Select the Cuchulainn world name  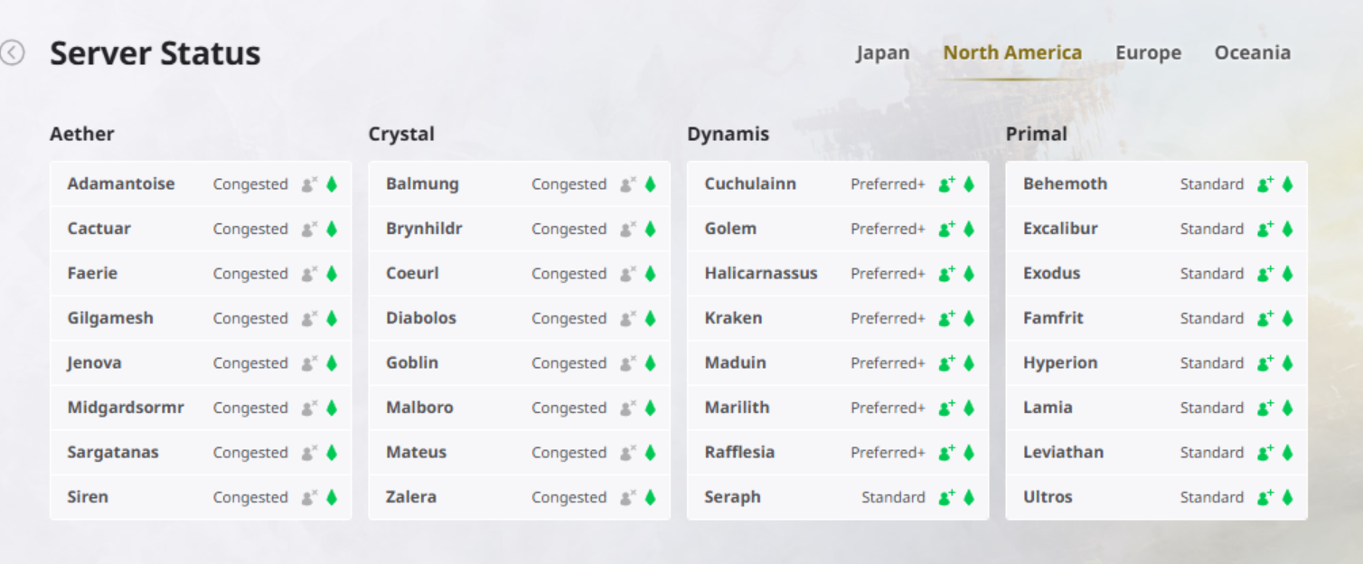[750, 183]
